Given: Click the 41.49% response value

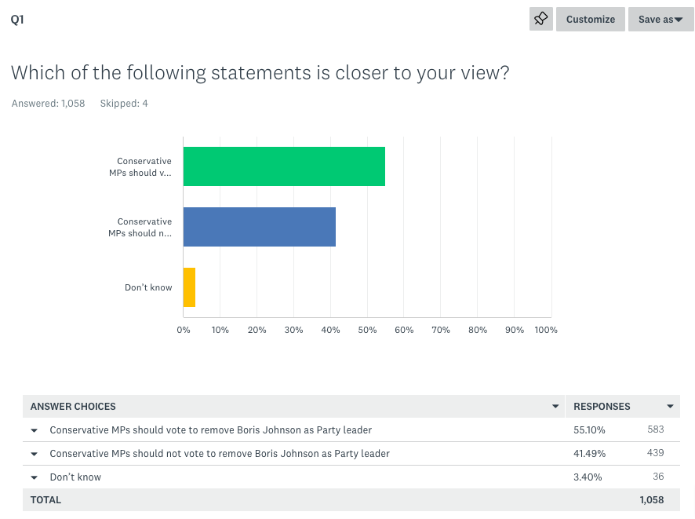Looking at the screenshot, I should coord(589,454).
